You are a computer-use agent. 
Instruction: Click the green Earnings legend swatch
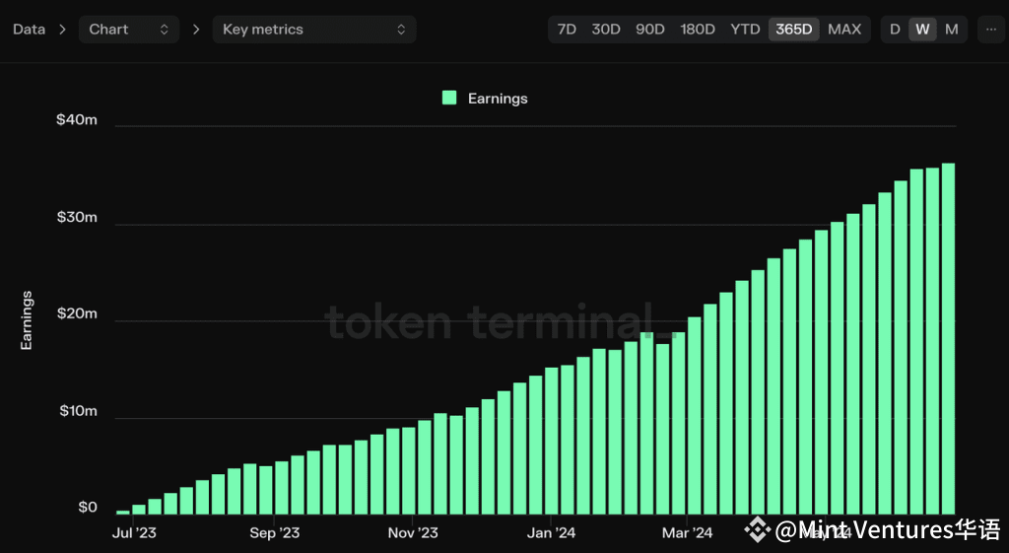tap(449, 98)
